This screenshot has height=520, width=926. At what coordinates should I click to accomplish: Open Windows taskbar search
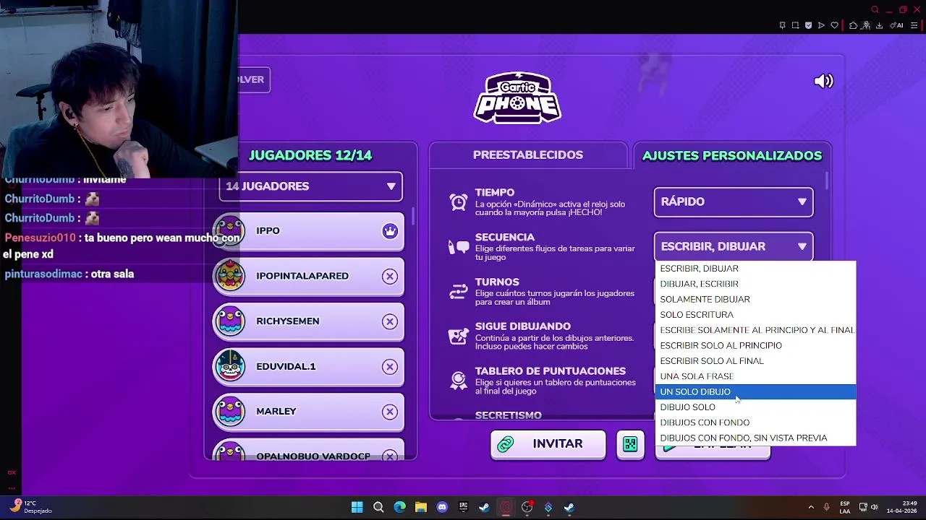pyautogui.click(x=378, y=507)
